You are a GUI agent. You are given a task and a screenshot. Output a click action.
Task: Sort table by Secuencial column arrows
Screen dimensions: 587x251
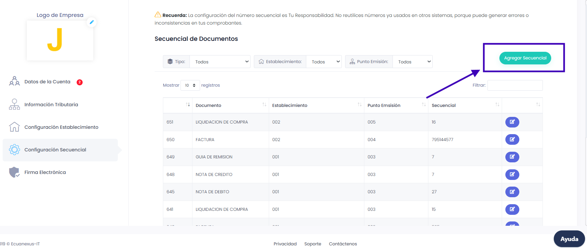(x=497, y=105)
